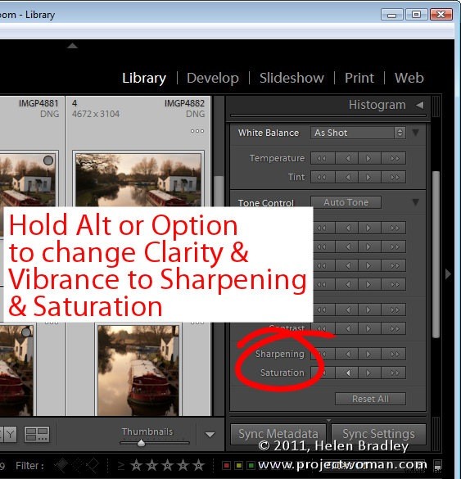Decrease Temperature by small step
Screen dimensions: 461x479
346,158
